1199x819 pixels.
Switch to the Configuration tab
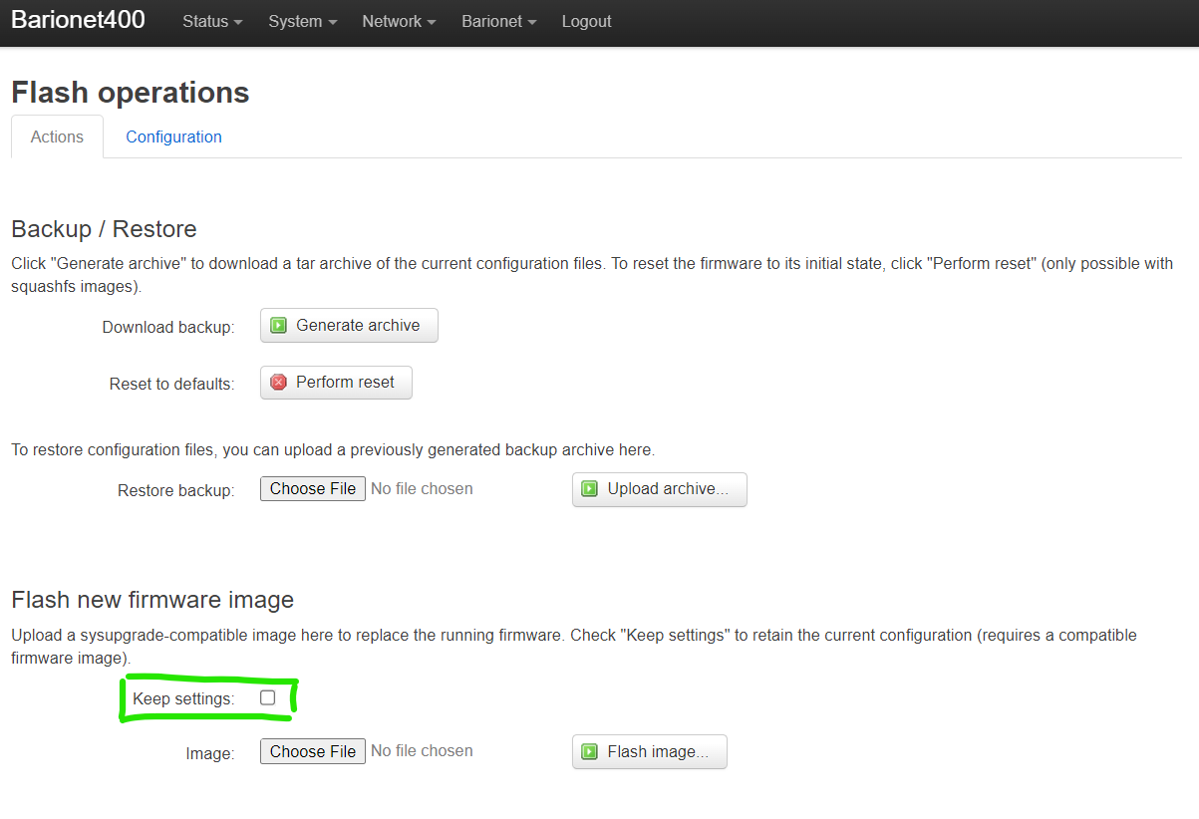click(x=173, y=137)
